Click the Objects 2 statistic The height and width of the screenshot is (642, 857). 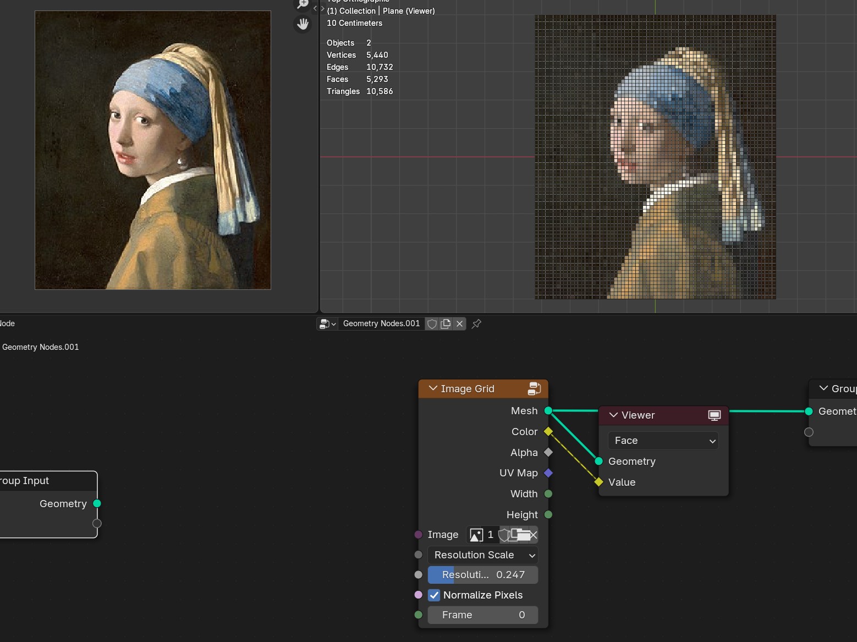[x=349, y=43]
